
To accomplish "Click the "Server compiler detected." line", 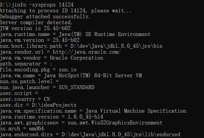I will point(36,22).
